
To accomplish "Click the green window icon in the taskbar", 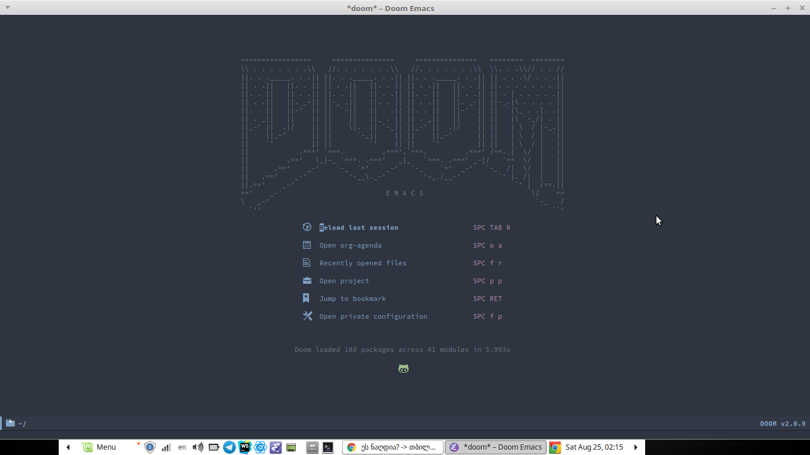I will [291, 447].
